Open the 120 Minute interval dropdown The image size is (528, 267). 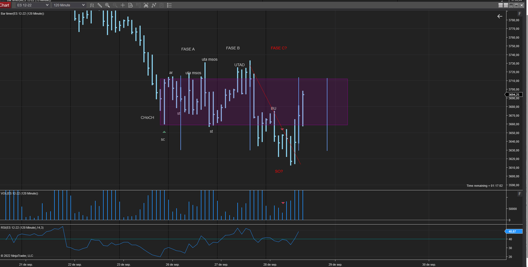(x=69, y=5)
